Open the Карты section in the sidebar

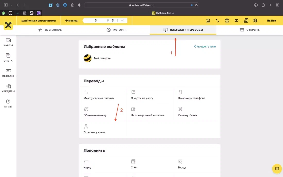point(8,43)
